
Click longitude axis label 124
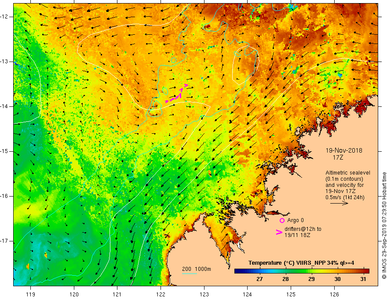248,294
